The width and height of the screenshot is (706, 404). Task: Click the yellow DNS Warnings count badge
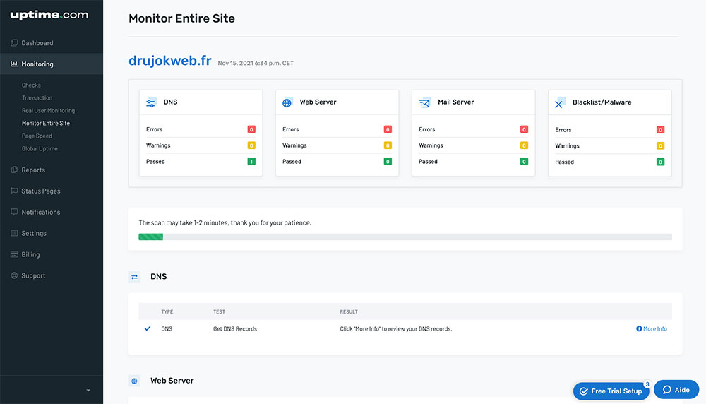pyautogui.click(x=251, y=145)
